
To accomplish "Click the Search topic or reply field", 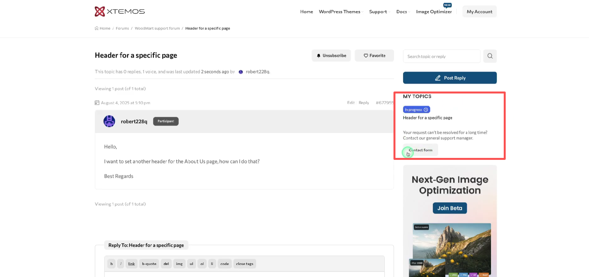I will 441,56.
